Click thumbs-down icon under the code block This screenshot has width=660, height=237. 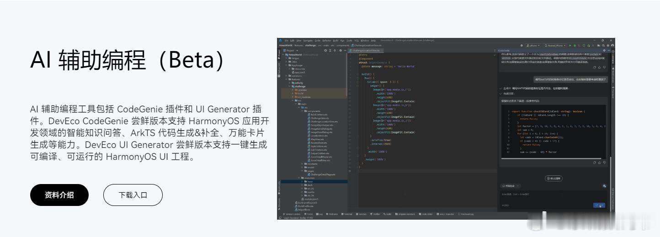605,163
